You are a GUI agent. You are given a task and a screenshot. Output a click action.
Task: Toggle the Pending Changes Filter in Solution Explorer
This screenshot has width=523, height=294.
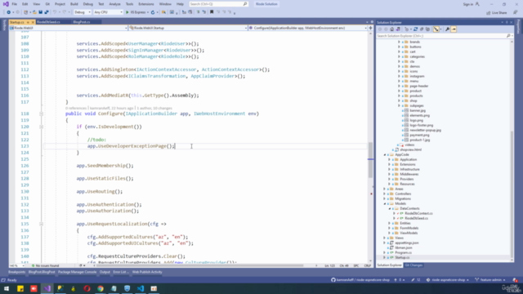pos(407,29)
